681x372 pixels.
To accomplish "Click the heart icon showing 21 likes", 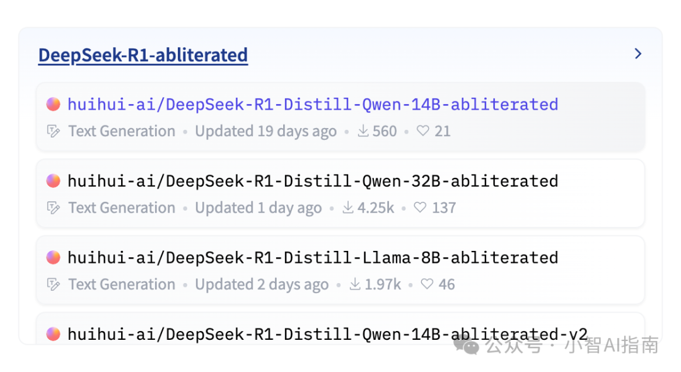I will tap(423, 131).
